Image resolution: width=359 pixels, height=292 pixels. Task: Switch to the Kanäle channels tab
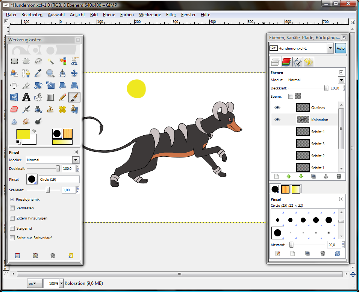(x=286, y=62)
